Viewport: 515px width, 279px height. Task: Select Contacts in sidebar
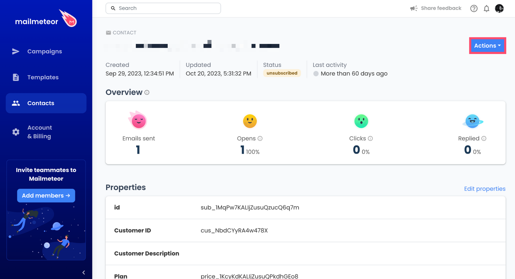[x=46, y=103]
